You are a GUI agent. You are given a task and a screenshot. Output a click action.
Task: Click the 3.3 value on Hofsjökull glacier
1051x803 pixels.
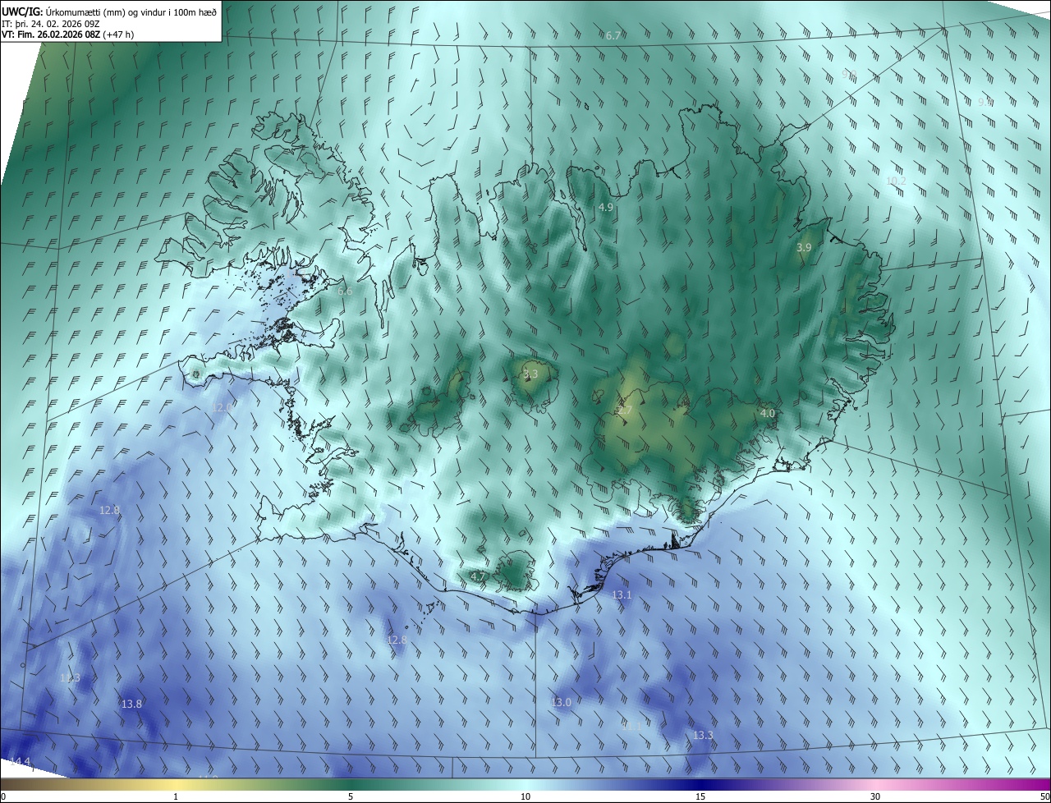tap(530, 374)
